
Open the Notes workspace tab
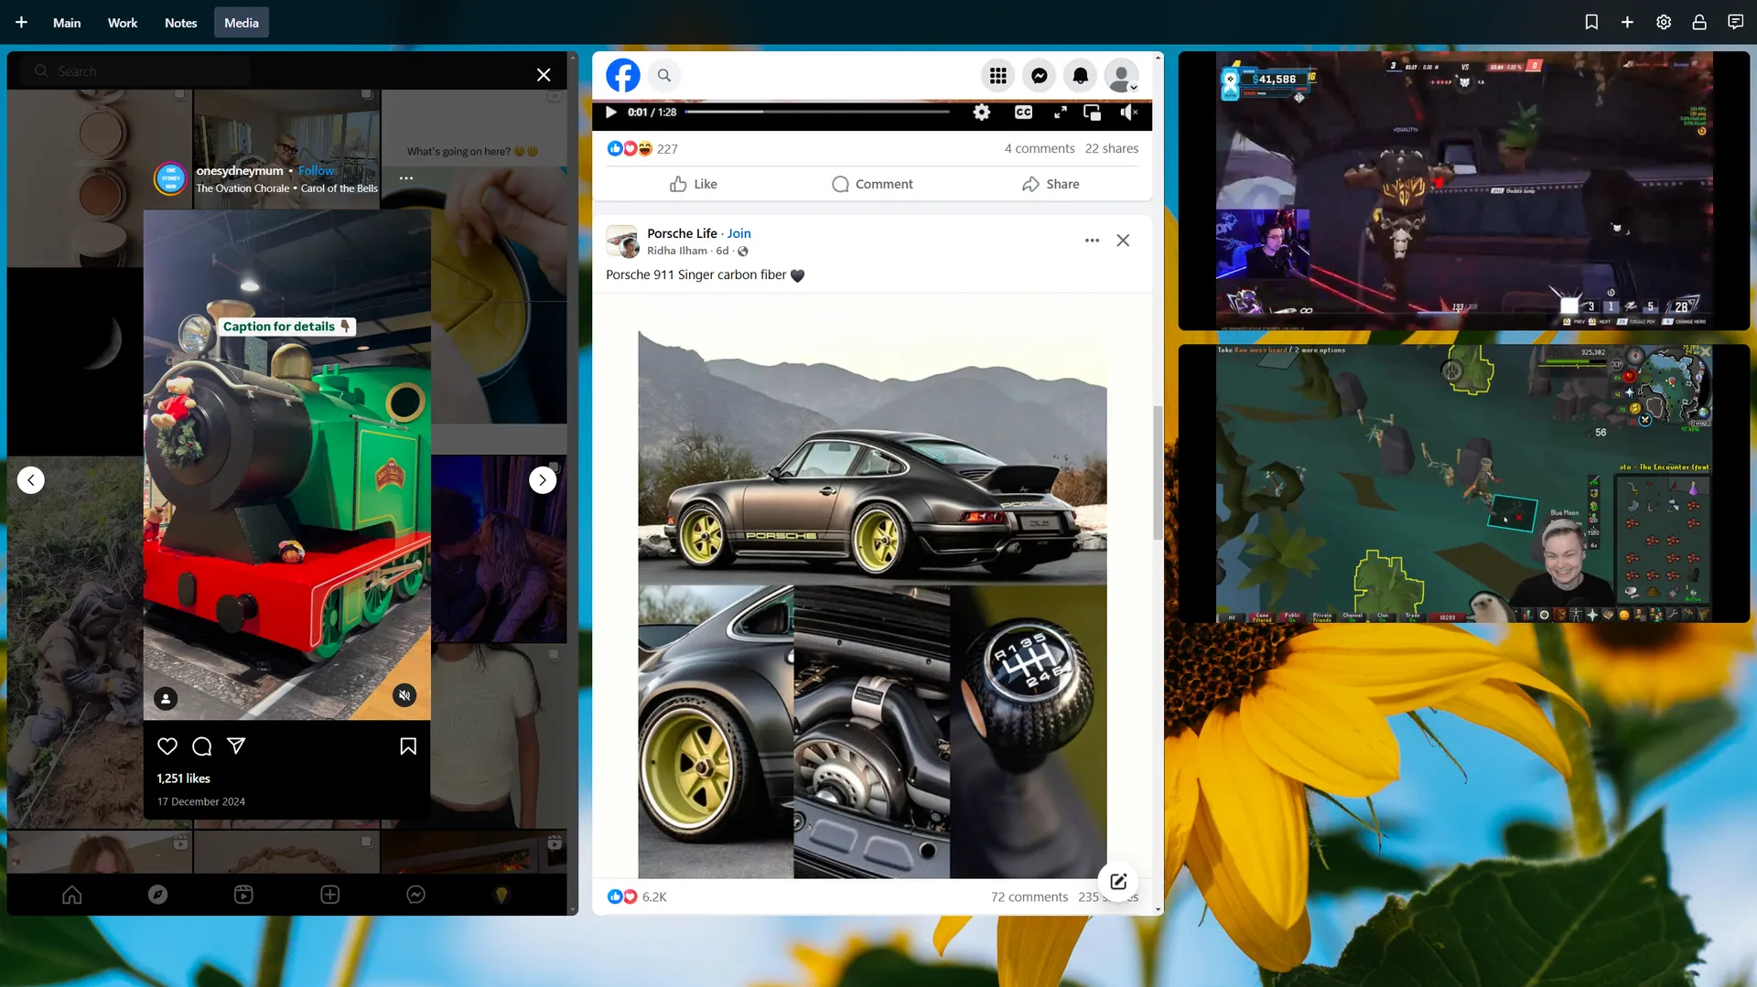(x=181, y=22)
